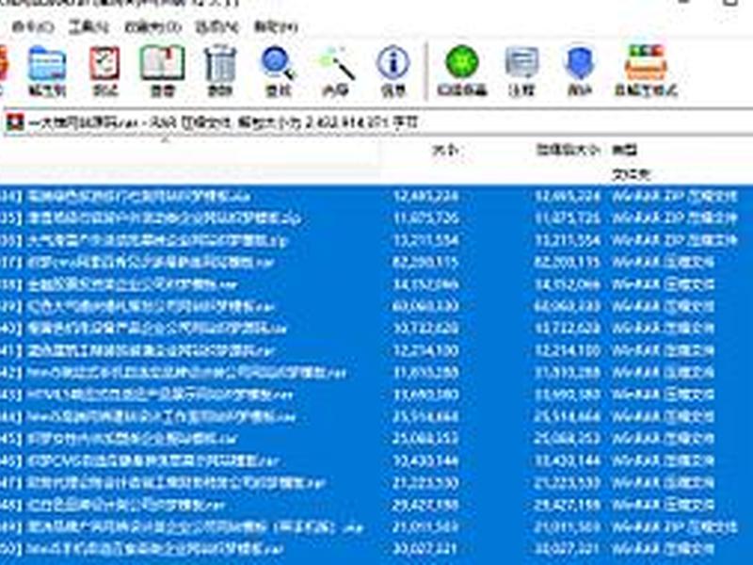Select the CMS rar file row numbered 46
Viewport: 753px width, 565px height.
click(376, 461)
